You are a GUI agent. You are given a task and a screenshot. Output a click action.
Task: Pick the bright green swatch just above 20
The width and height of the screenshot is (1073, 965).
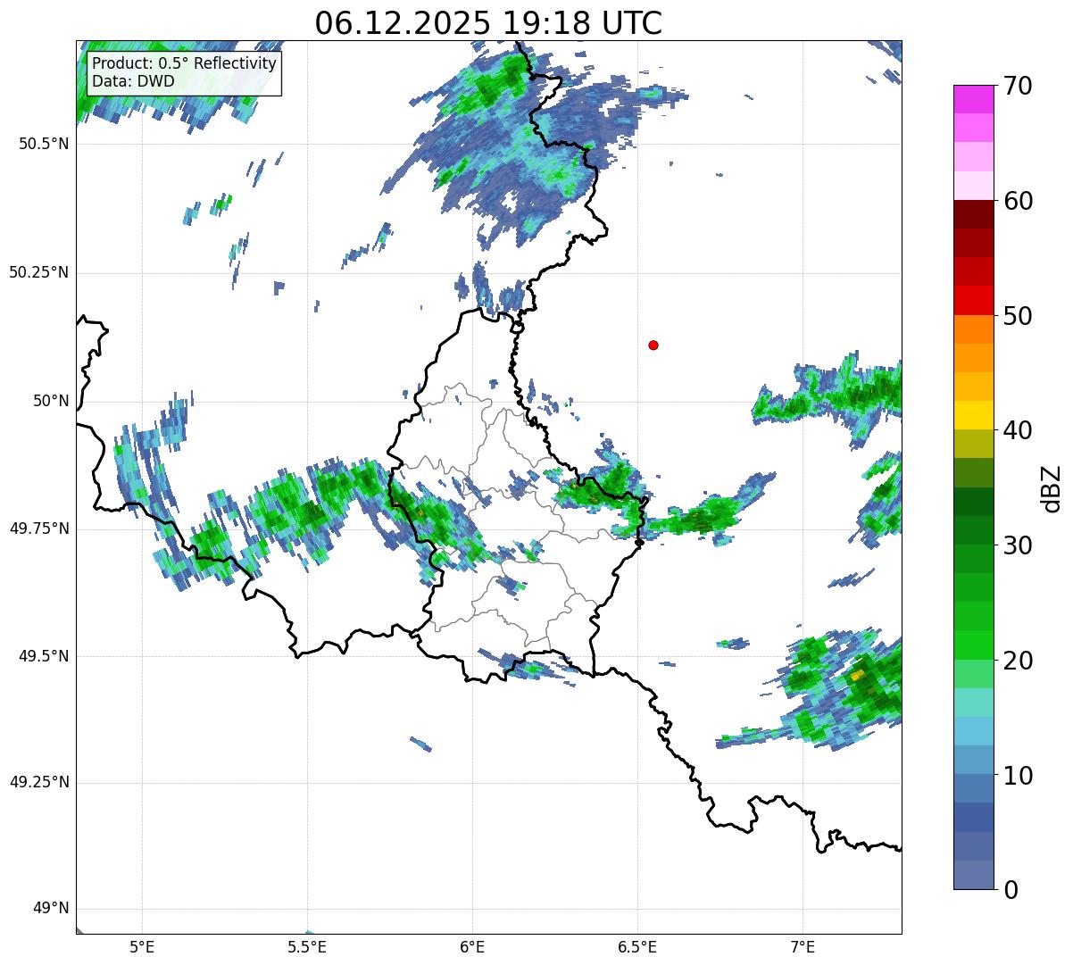point(974,645)
